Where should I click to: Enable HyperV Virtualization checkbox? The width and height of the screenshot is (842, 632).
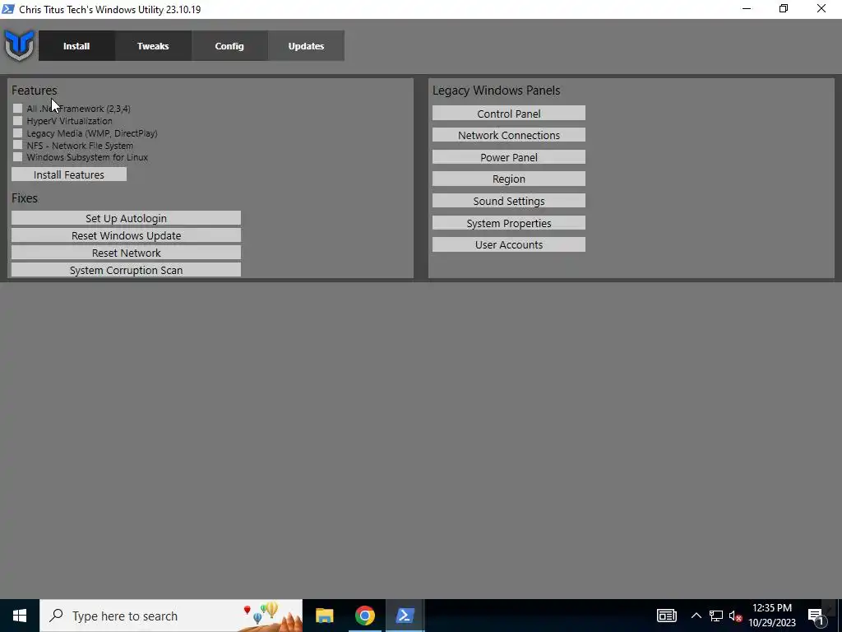[x=18, y=121]
